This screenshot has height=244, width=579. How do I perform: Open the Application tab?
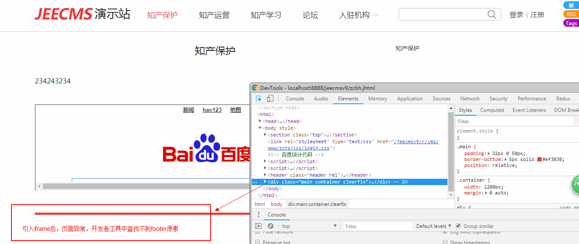click(x=410, y=99)
